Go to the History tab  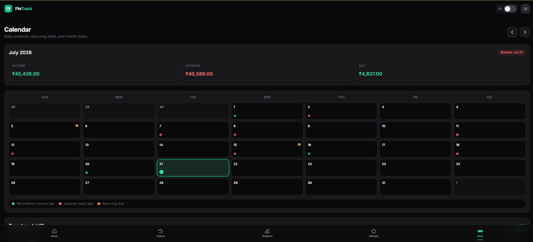161,233
